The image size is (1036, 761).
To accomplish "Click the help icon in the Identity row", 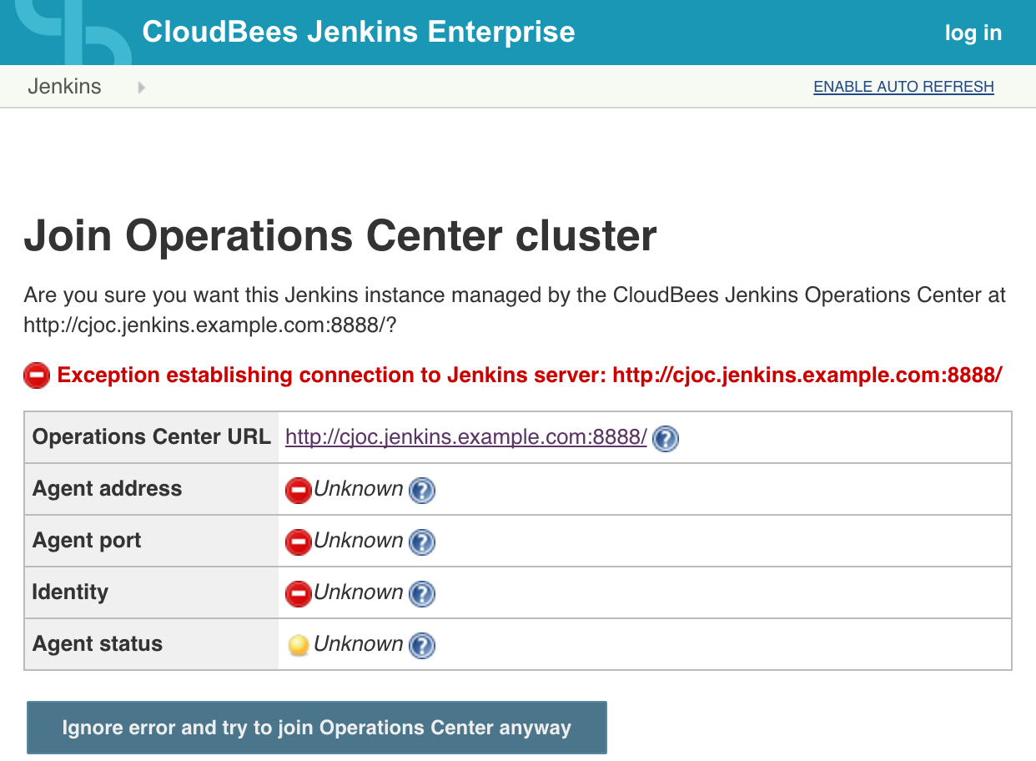I will point(422,593).
